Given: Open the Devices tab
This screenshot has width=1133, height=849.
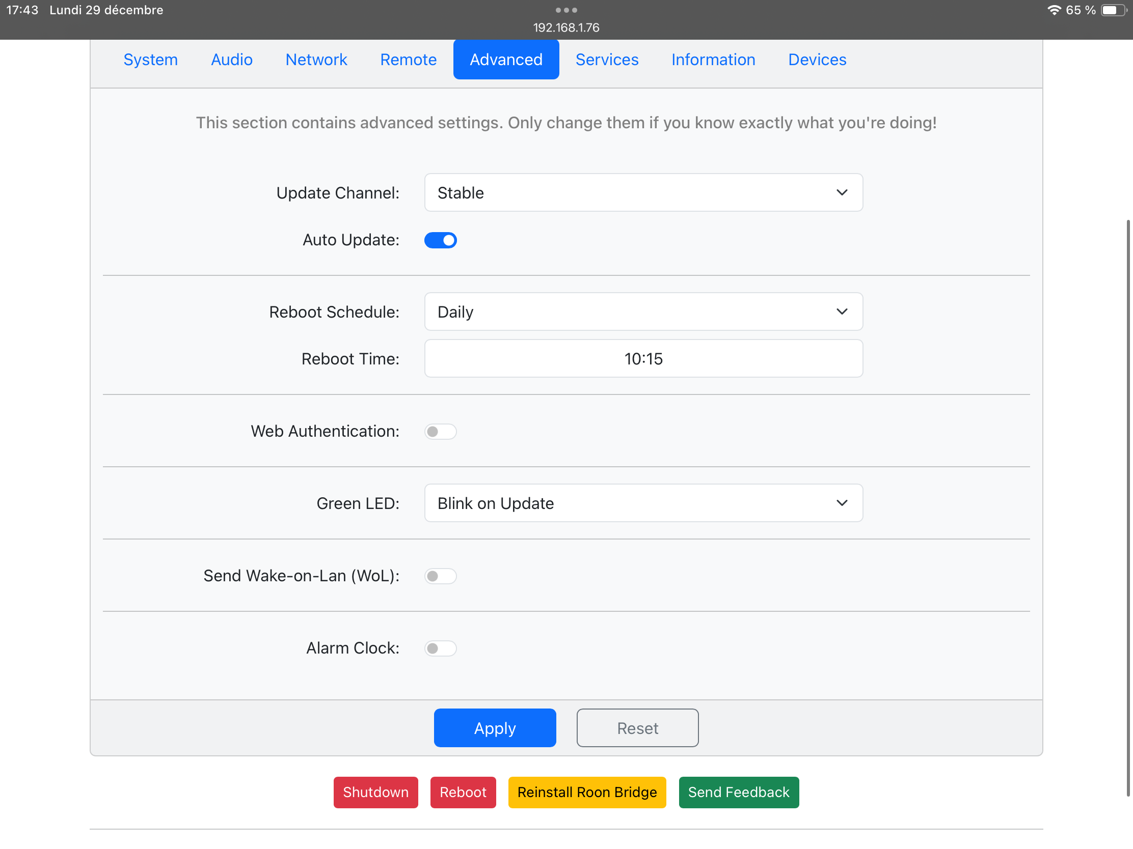Looking at the screenshot, I should click(817, 60).
